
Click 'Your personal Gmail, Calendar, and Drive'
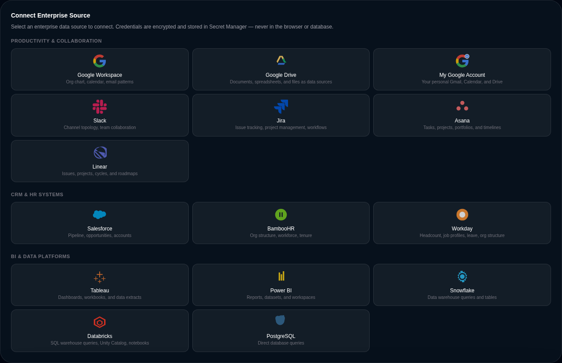point(462,82)
